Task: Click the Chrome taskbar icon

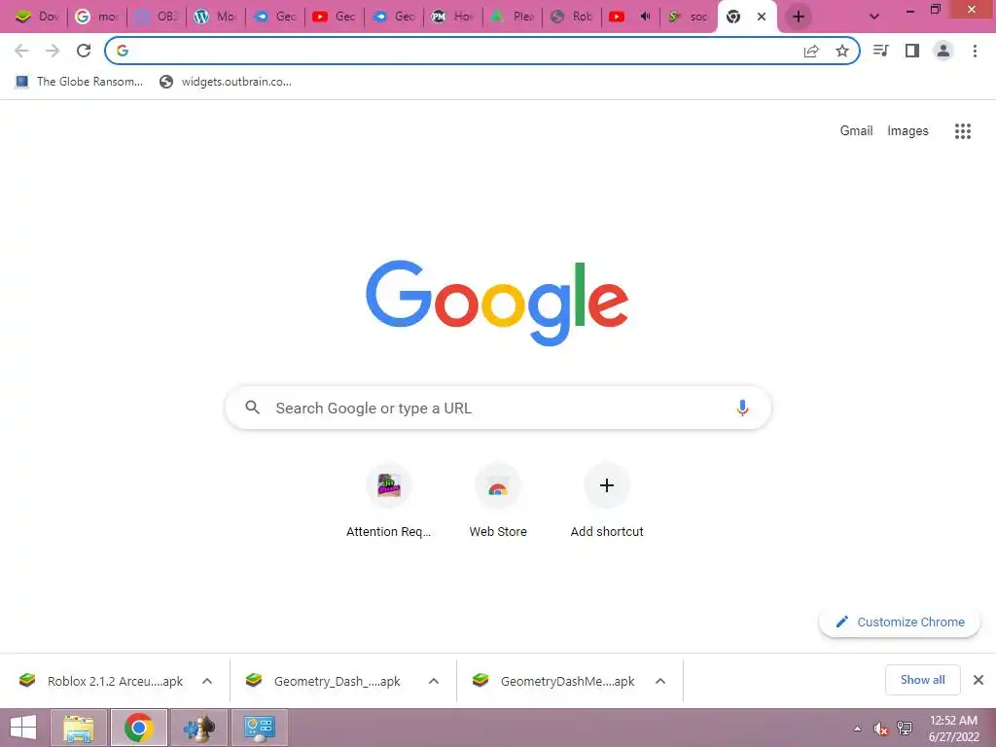Action: tap(139, 728)
